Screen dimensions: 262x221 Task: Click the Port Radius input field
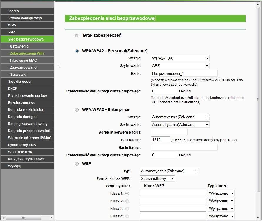click(x=160, y=140)
